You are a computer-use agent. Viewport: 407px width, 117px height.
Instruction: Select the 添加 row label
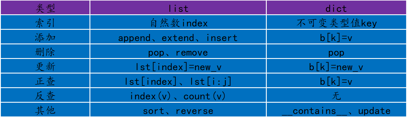pos(45,37)
